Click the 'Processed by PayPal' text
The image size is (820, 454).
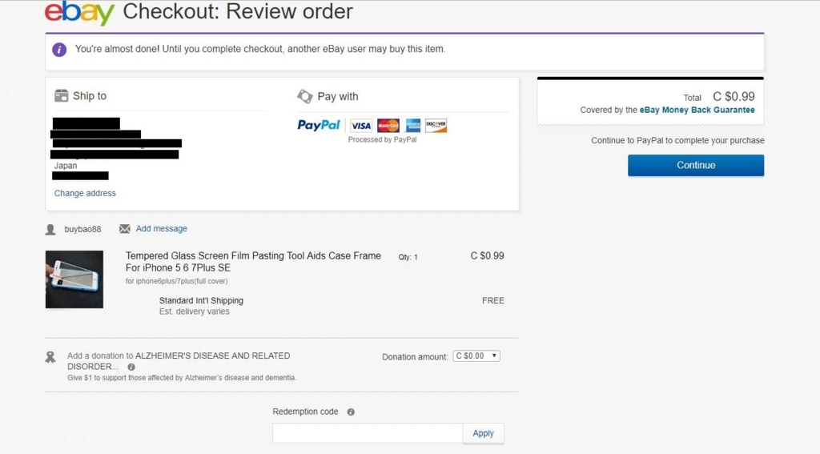tap(382, 139)
